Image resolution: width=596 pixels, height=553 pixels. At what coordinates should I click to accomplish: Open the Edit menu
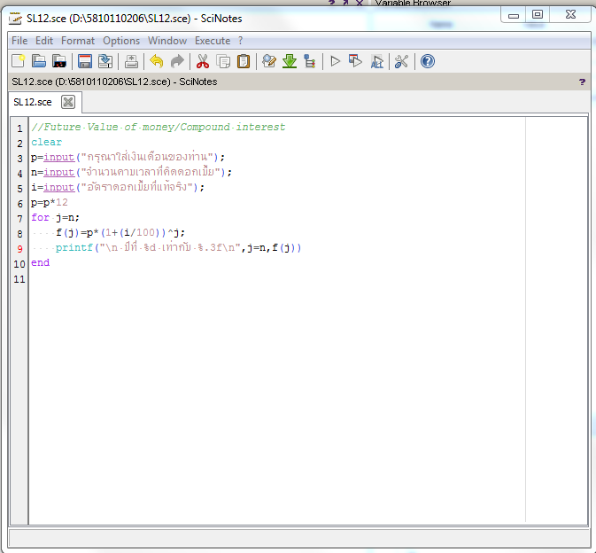coord(44,41)
